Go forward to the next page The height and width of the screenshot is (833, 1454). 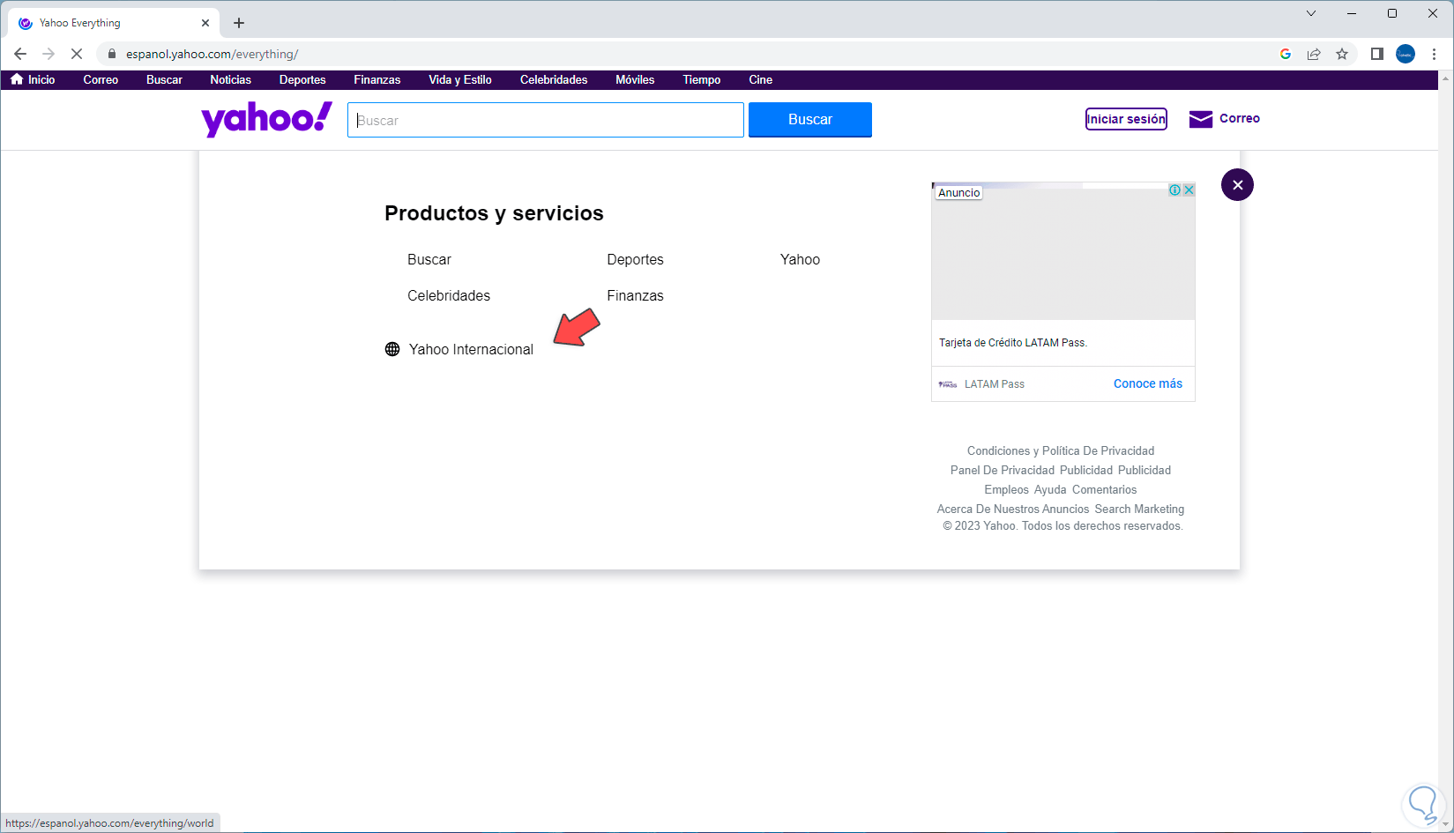pos(48,54)
